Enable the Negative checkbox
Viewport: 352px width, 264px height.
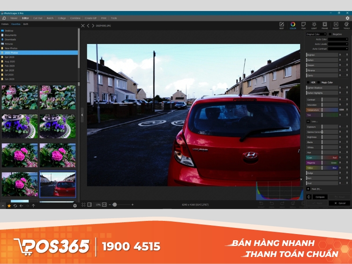330,34
